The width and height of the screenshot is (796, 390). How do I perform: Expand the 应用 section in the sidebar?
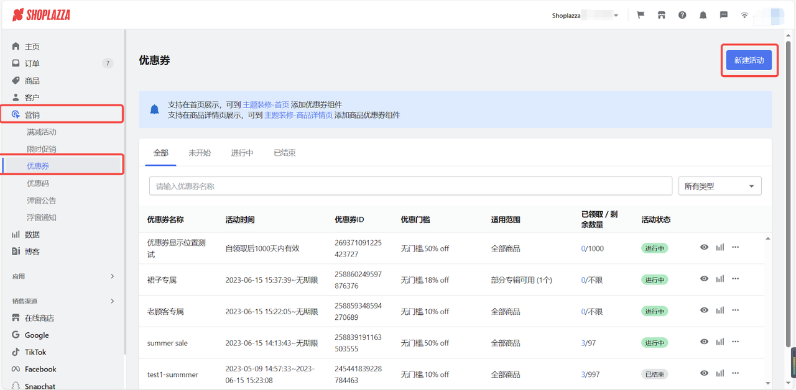62,276
